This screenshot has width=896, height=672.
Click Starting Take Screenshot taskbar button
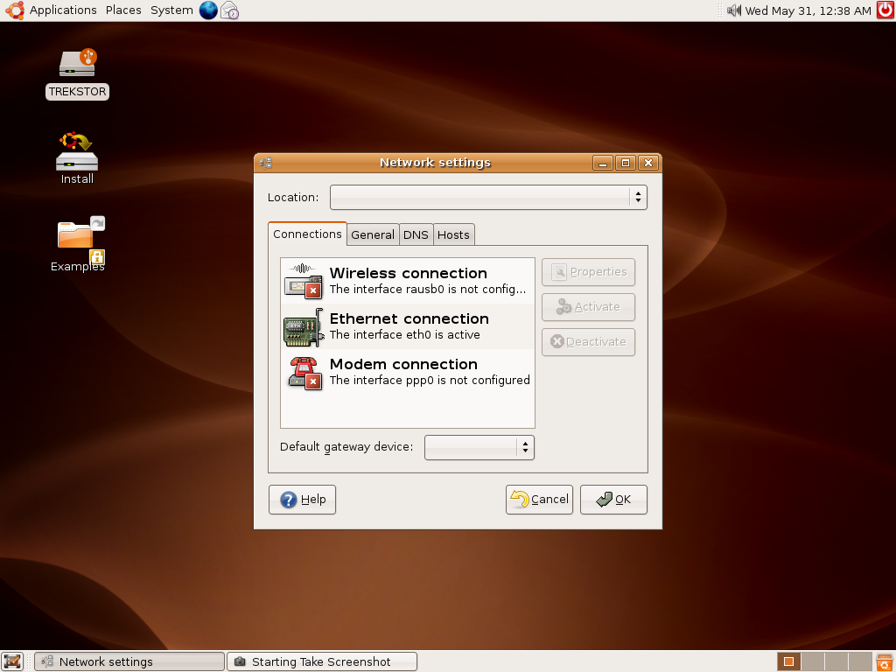[322, 661]
